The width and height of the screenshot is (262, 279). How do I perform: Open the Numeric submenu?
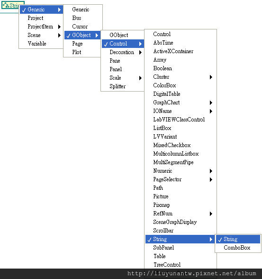click(x=180, y=171)
